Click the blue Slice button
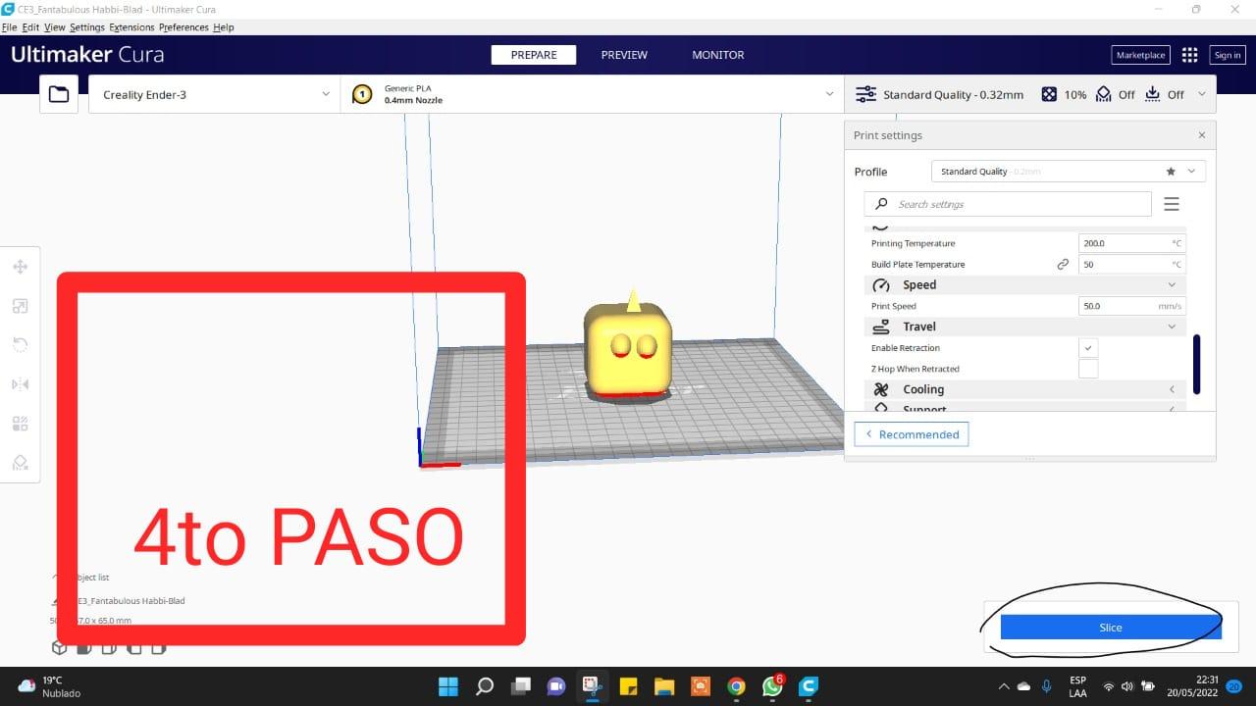Viewport: 1256px width, 706px height. (1110, 628)
